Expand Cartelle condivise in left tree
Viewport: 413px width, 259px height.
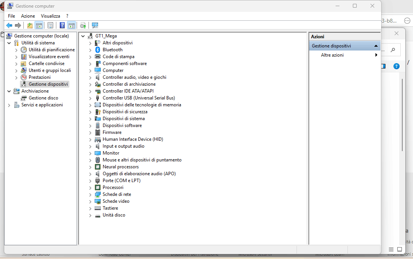tap(16, 64)
